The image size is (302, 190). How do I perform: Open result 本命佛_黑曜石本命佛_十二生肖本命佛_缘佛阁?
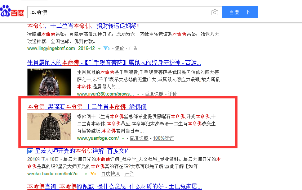tap(87, 107)
